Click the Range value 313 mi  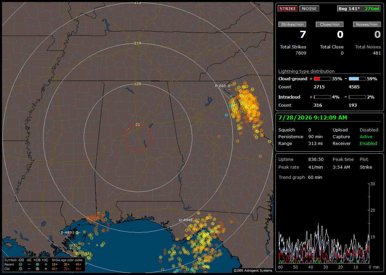tap(315, 144)
